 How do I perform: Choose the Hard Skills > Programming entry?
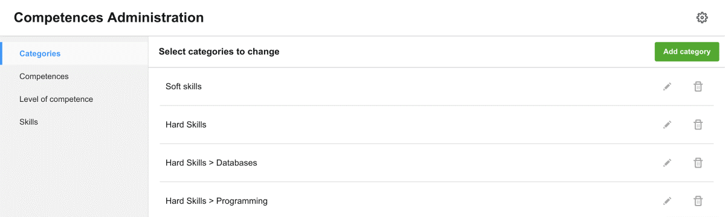[216, 201]
